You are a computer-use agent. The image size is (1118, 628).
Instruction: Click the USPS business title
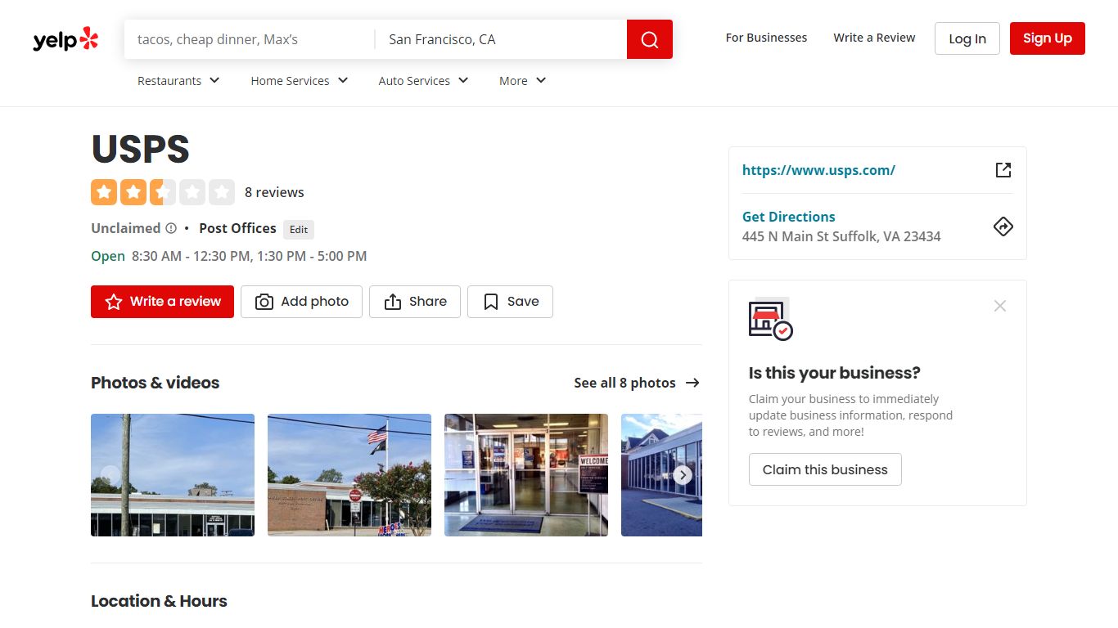140,150
